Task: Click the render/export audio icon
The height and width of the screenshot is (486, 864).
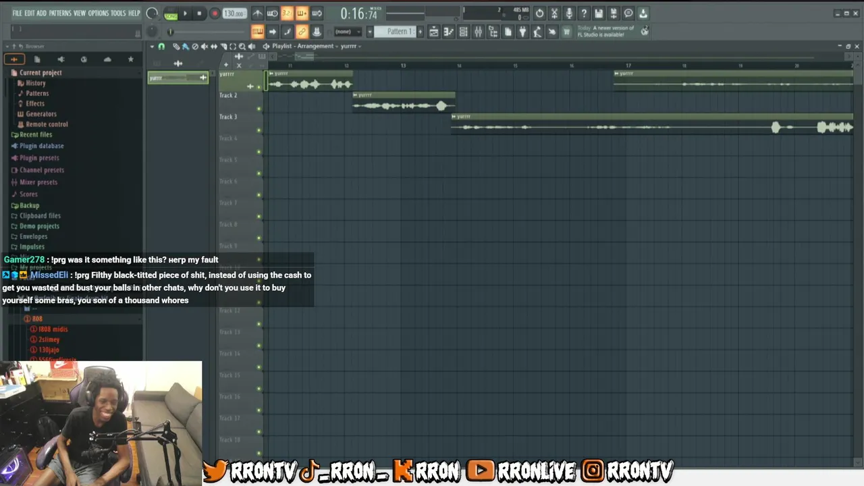Action: pos(614,13)
